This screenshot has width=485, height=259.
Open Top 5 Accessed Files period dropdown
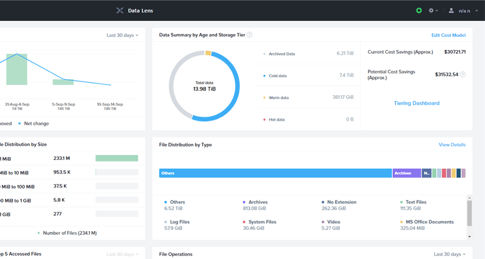[x=122, y=254]
